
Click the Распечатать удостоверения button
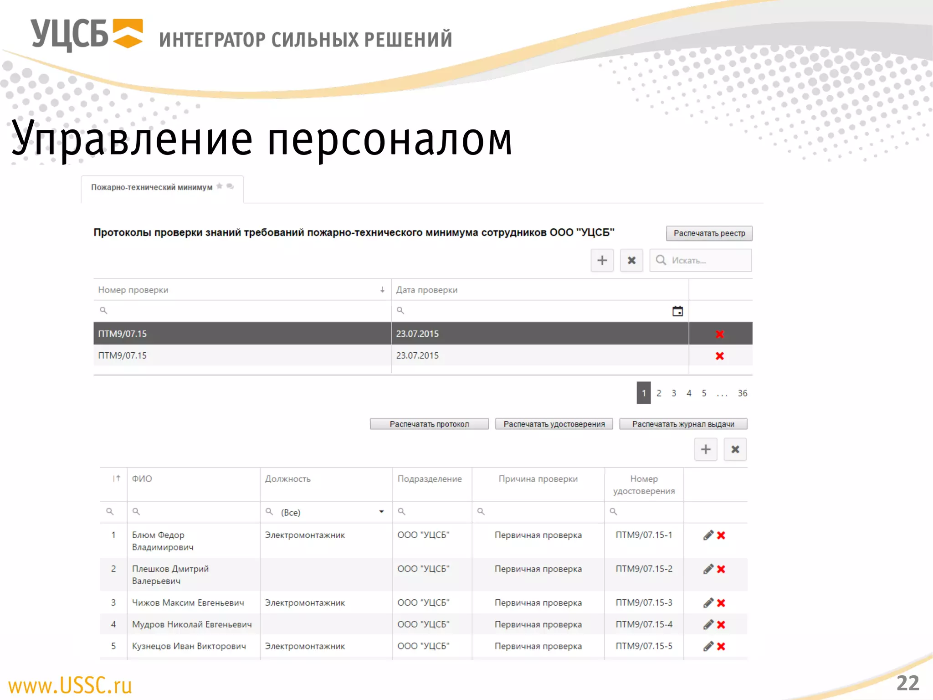click(554, 424)
